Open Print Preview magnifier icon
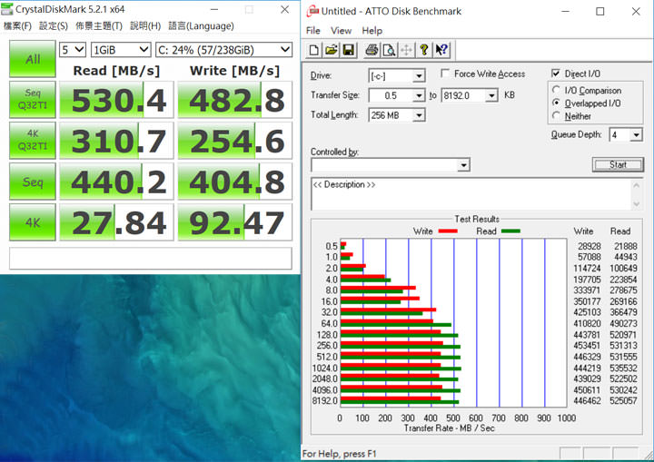The image size is (654, 462). (x=389, y=50)
